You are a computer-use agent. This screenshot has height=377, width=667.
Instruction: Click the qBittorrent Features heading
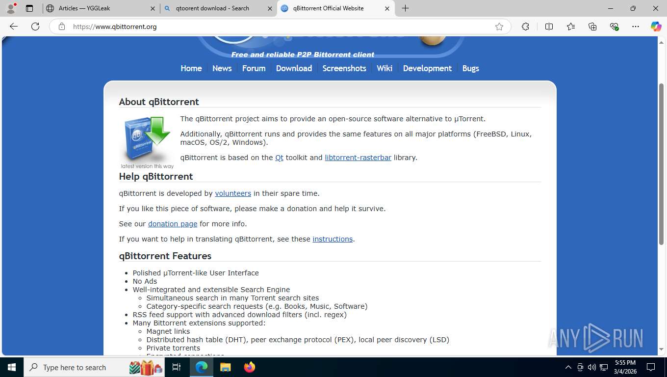pos(165,256)
